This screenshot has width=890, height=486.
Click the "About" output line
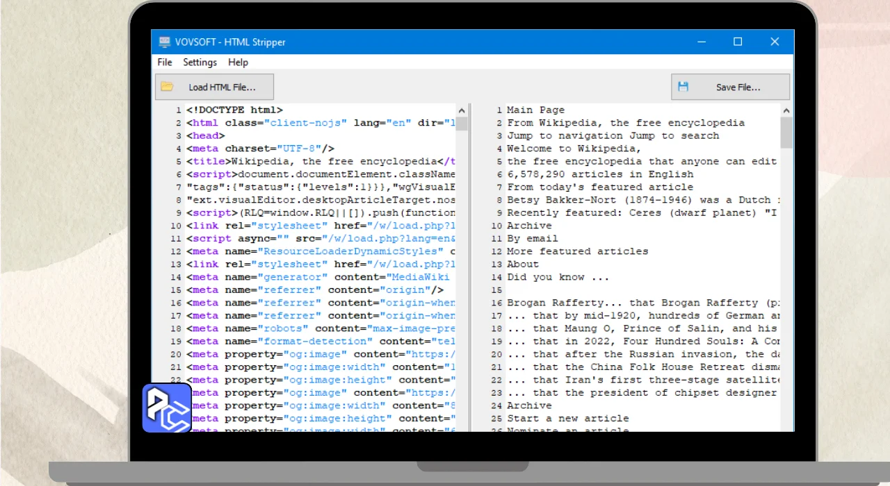pos(523,264)
